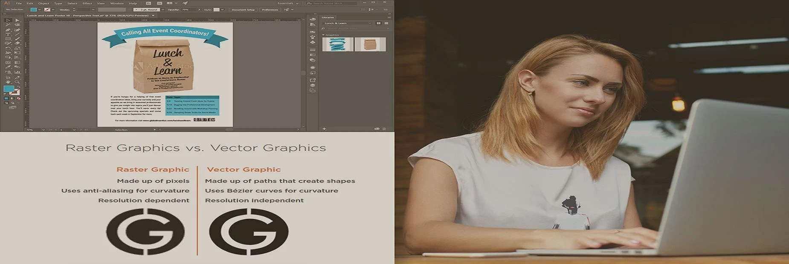Select the Pen tool
This screenshot has width=789, height=264.
(x=7, y=30)
